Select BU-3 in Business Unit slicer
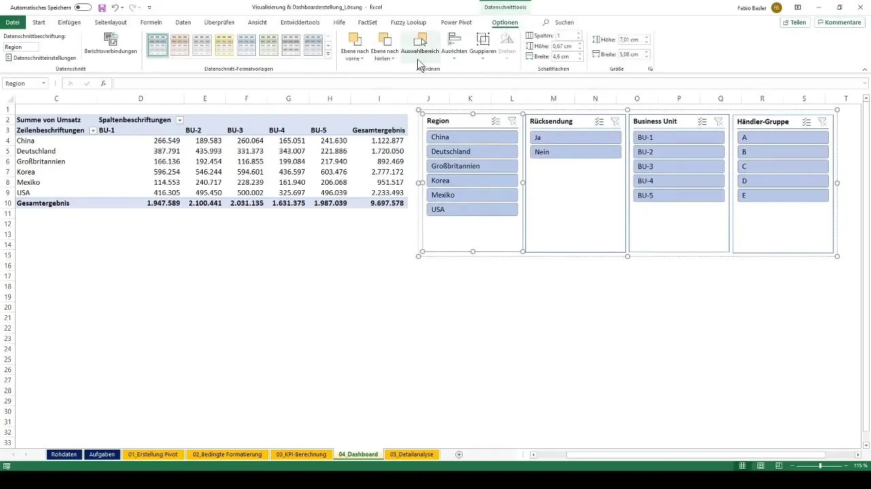 coord(679,166)
